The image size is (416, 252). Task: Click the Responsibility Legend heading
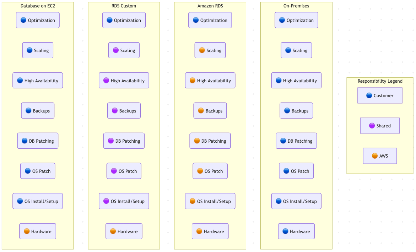tap(380, 81)
